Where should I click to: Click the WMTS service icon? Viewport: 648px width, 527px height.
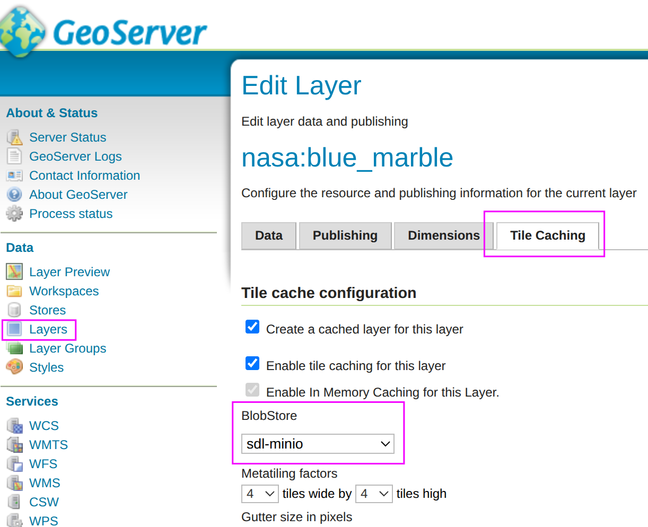(x=14, y=445)
